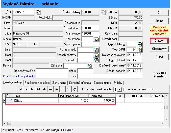Go to last record in navigator
Image resolution: width=171 pixels, height=133 pixels.
point(38,89)
